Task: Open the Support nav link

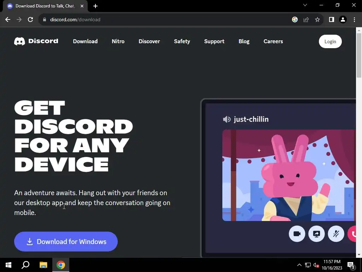Action: pyautogui.click(x=214, y=41)
